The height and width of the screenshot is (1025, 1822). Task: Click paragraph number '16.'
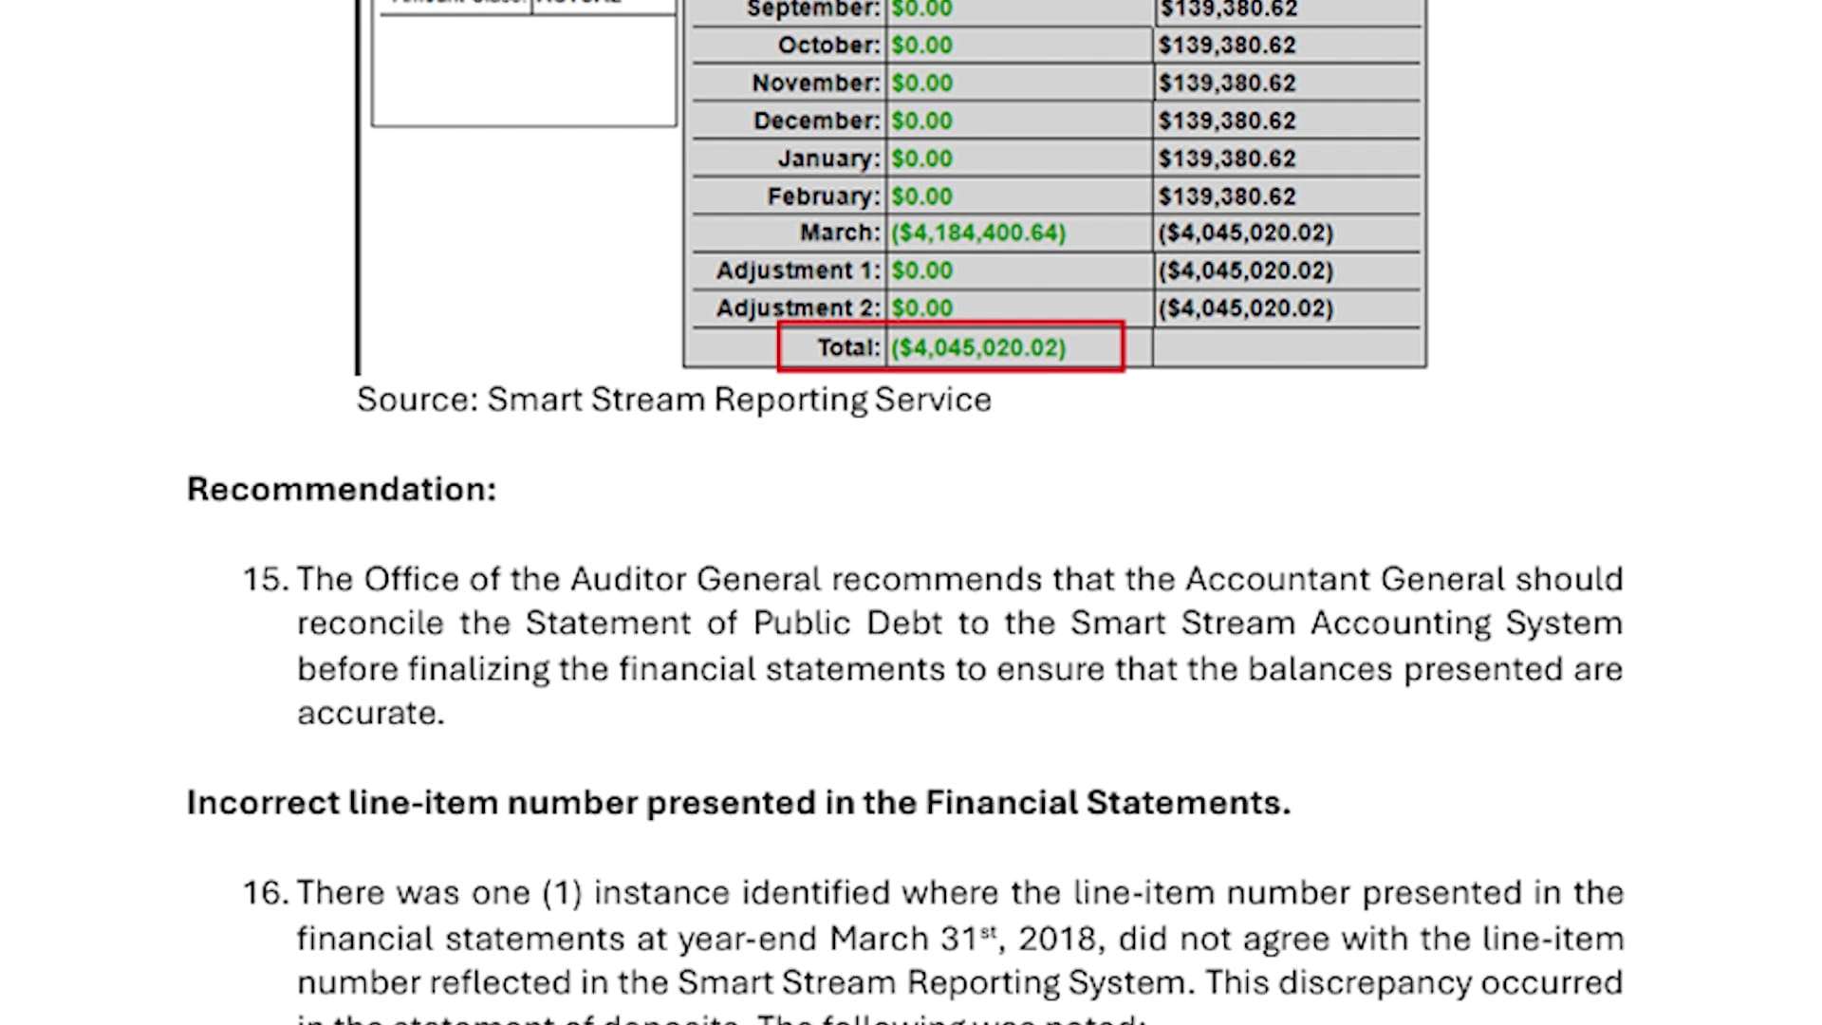coord(266,893)
